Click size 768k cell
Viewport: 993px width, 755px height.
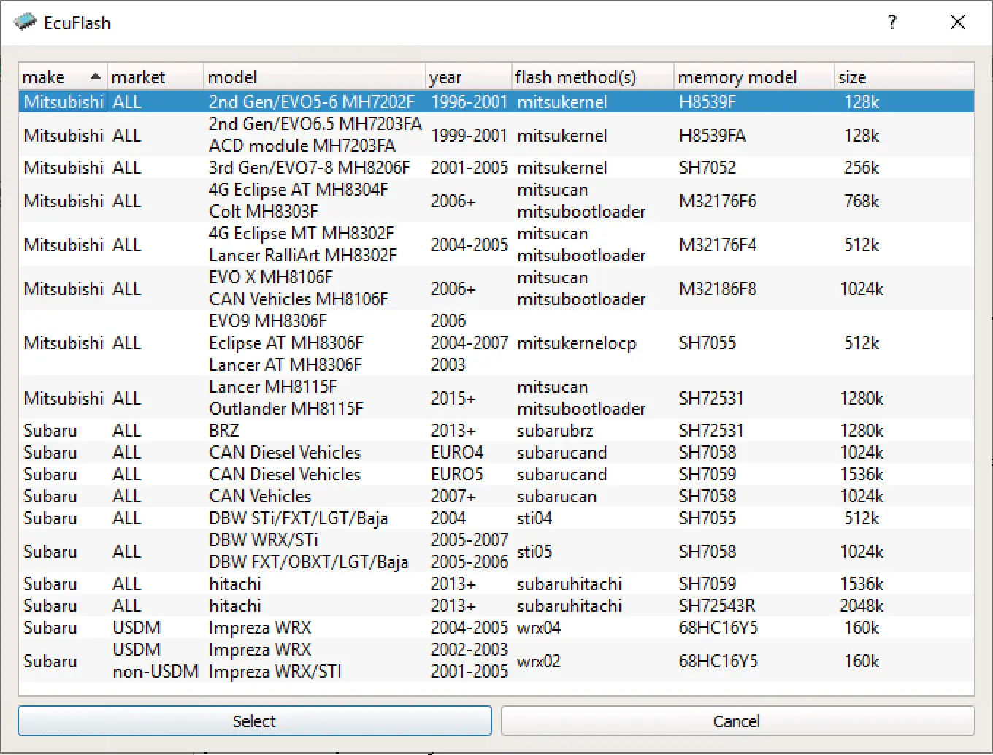tap(862, 201)
